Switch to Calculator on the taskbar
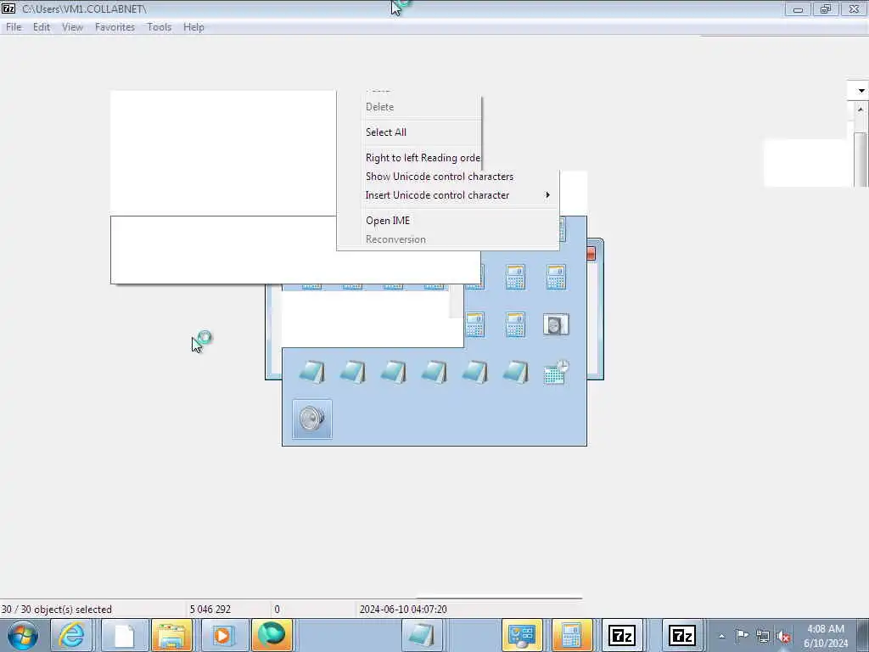This screenshot has width=869, height=652. (571, 635)
